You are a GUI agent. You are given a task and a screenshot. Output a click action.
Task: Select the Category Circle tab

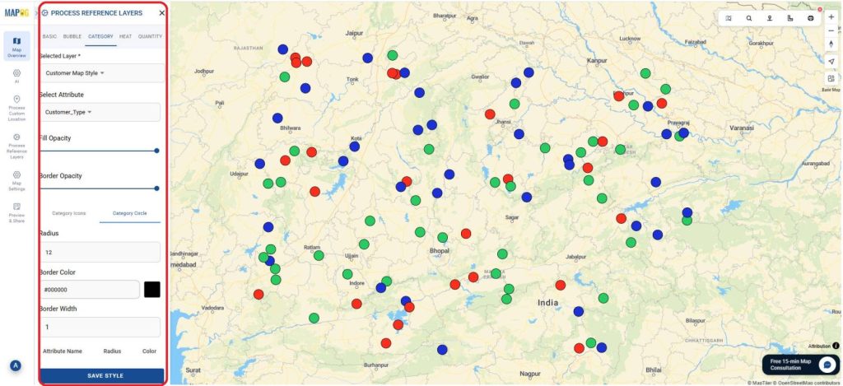coord(129,213)
